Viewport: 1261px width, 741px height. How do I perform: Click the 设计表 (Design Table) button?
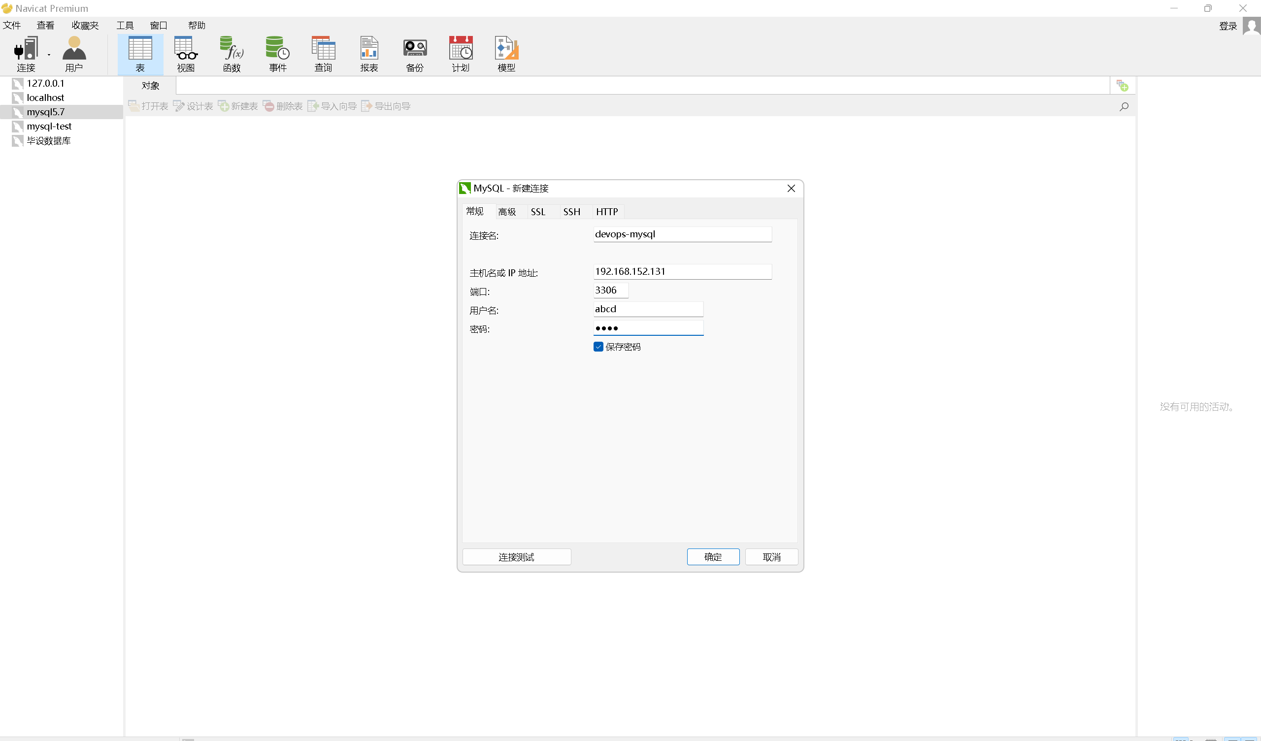(x=193, y=106)
